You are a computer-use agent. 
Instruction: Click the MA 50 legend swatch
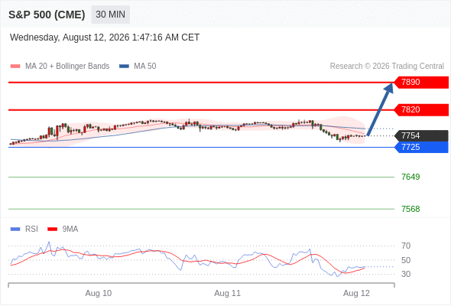(x=124, y=67)
